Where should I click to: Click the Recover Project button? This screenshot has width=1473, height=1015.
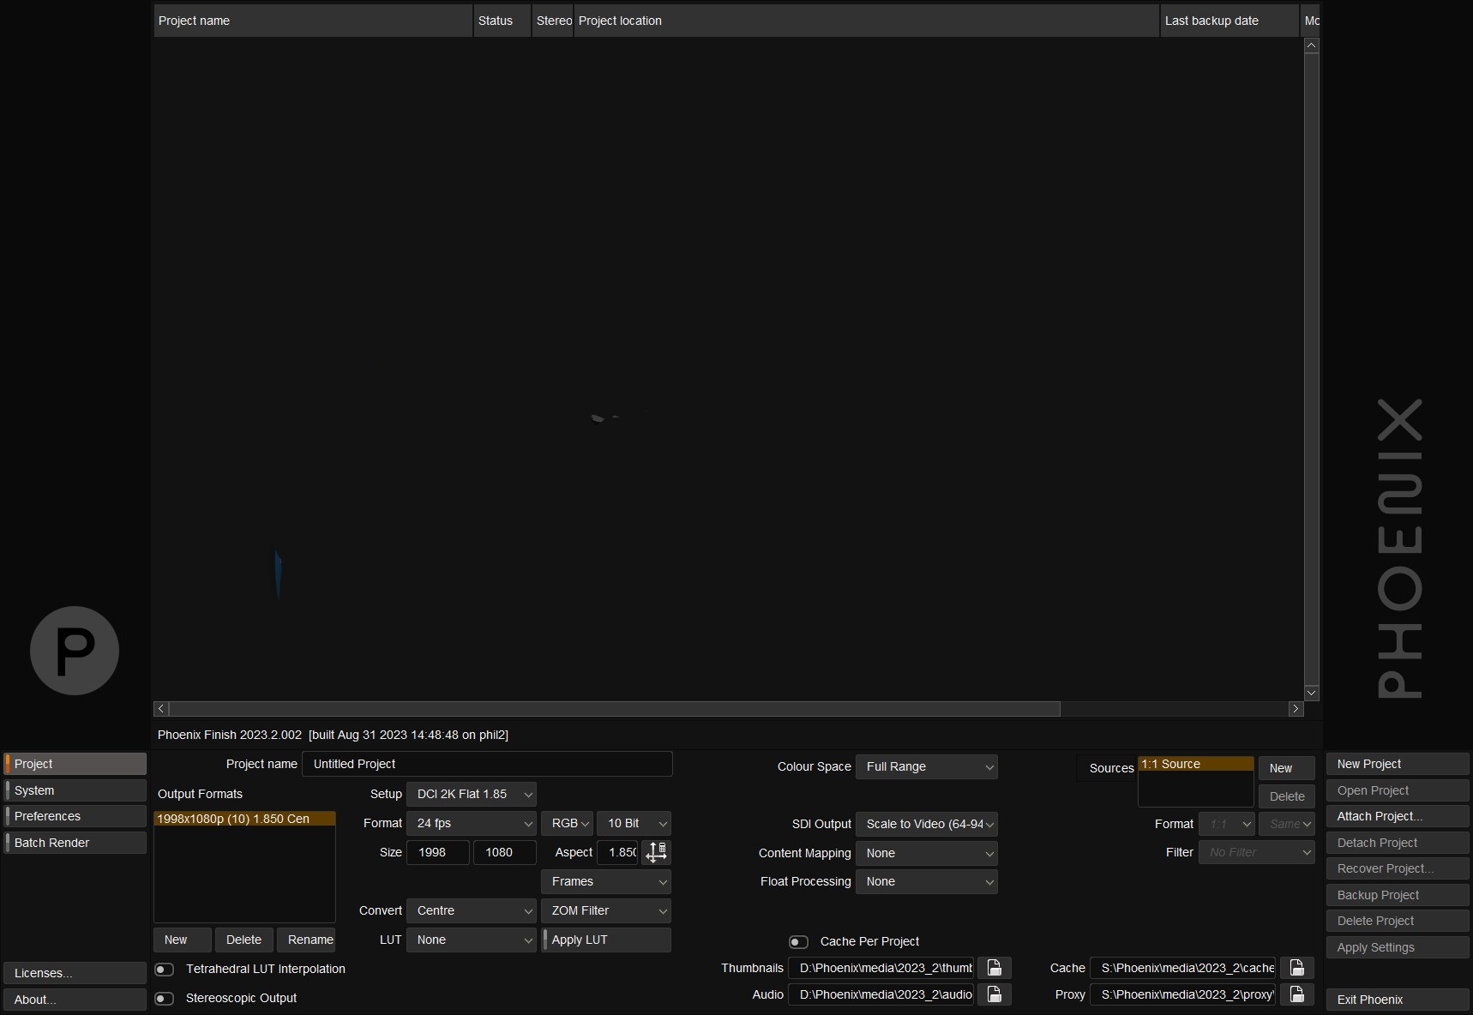tap(1398, 868)
